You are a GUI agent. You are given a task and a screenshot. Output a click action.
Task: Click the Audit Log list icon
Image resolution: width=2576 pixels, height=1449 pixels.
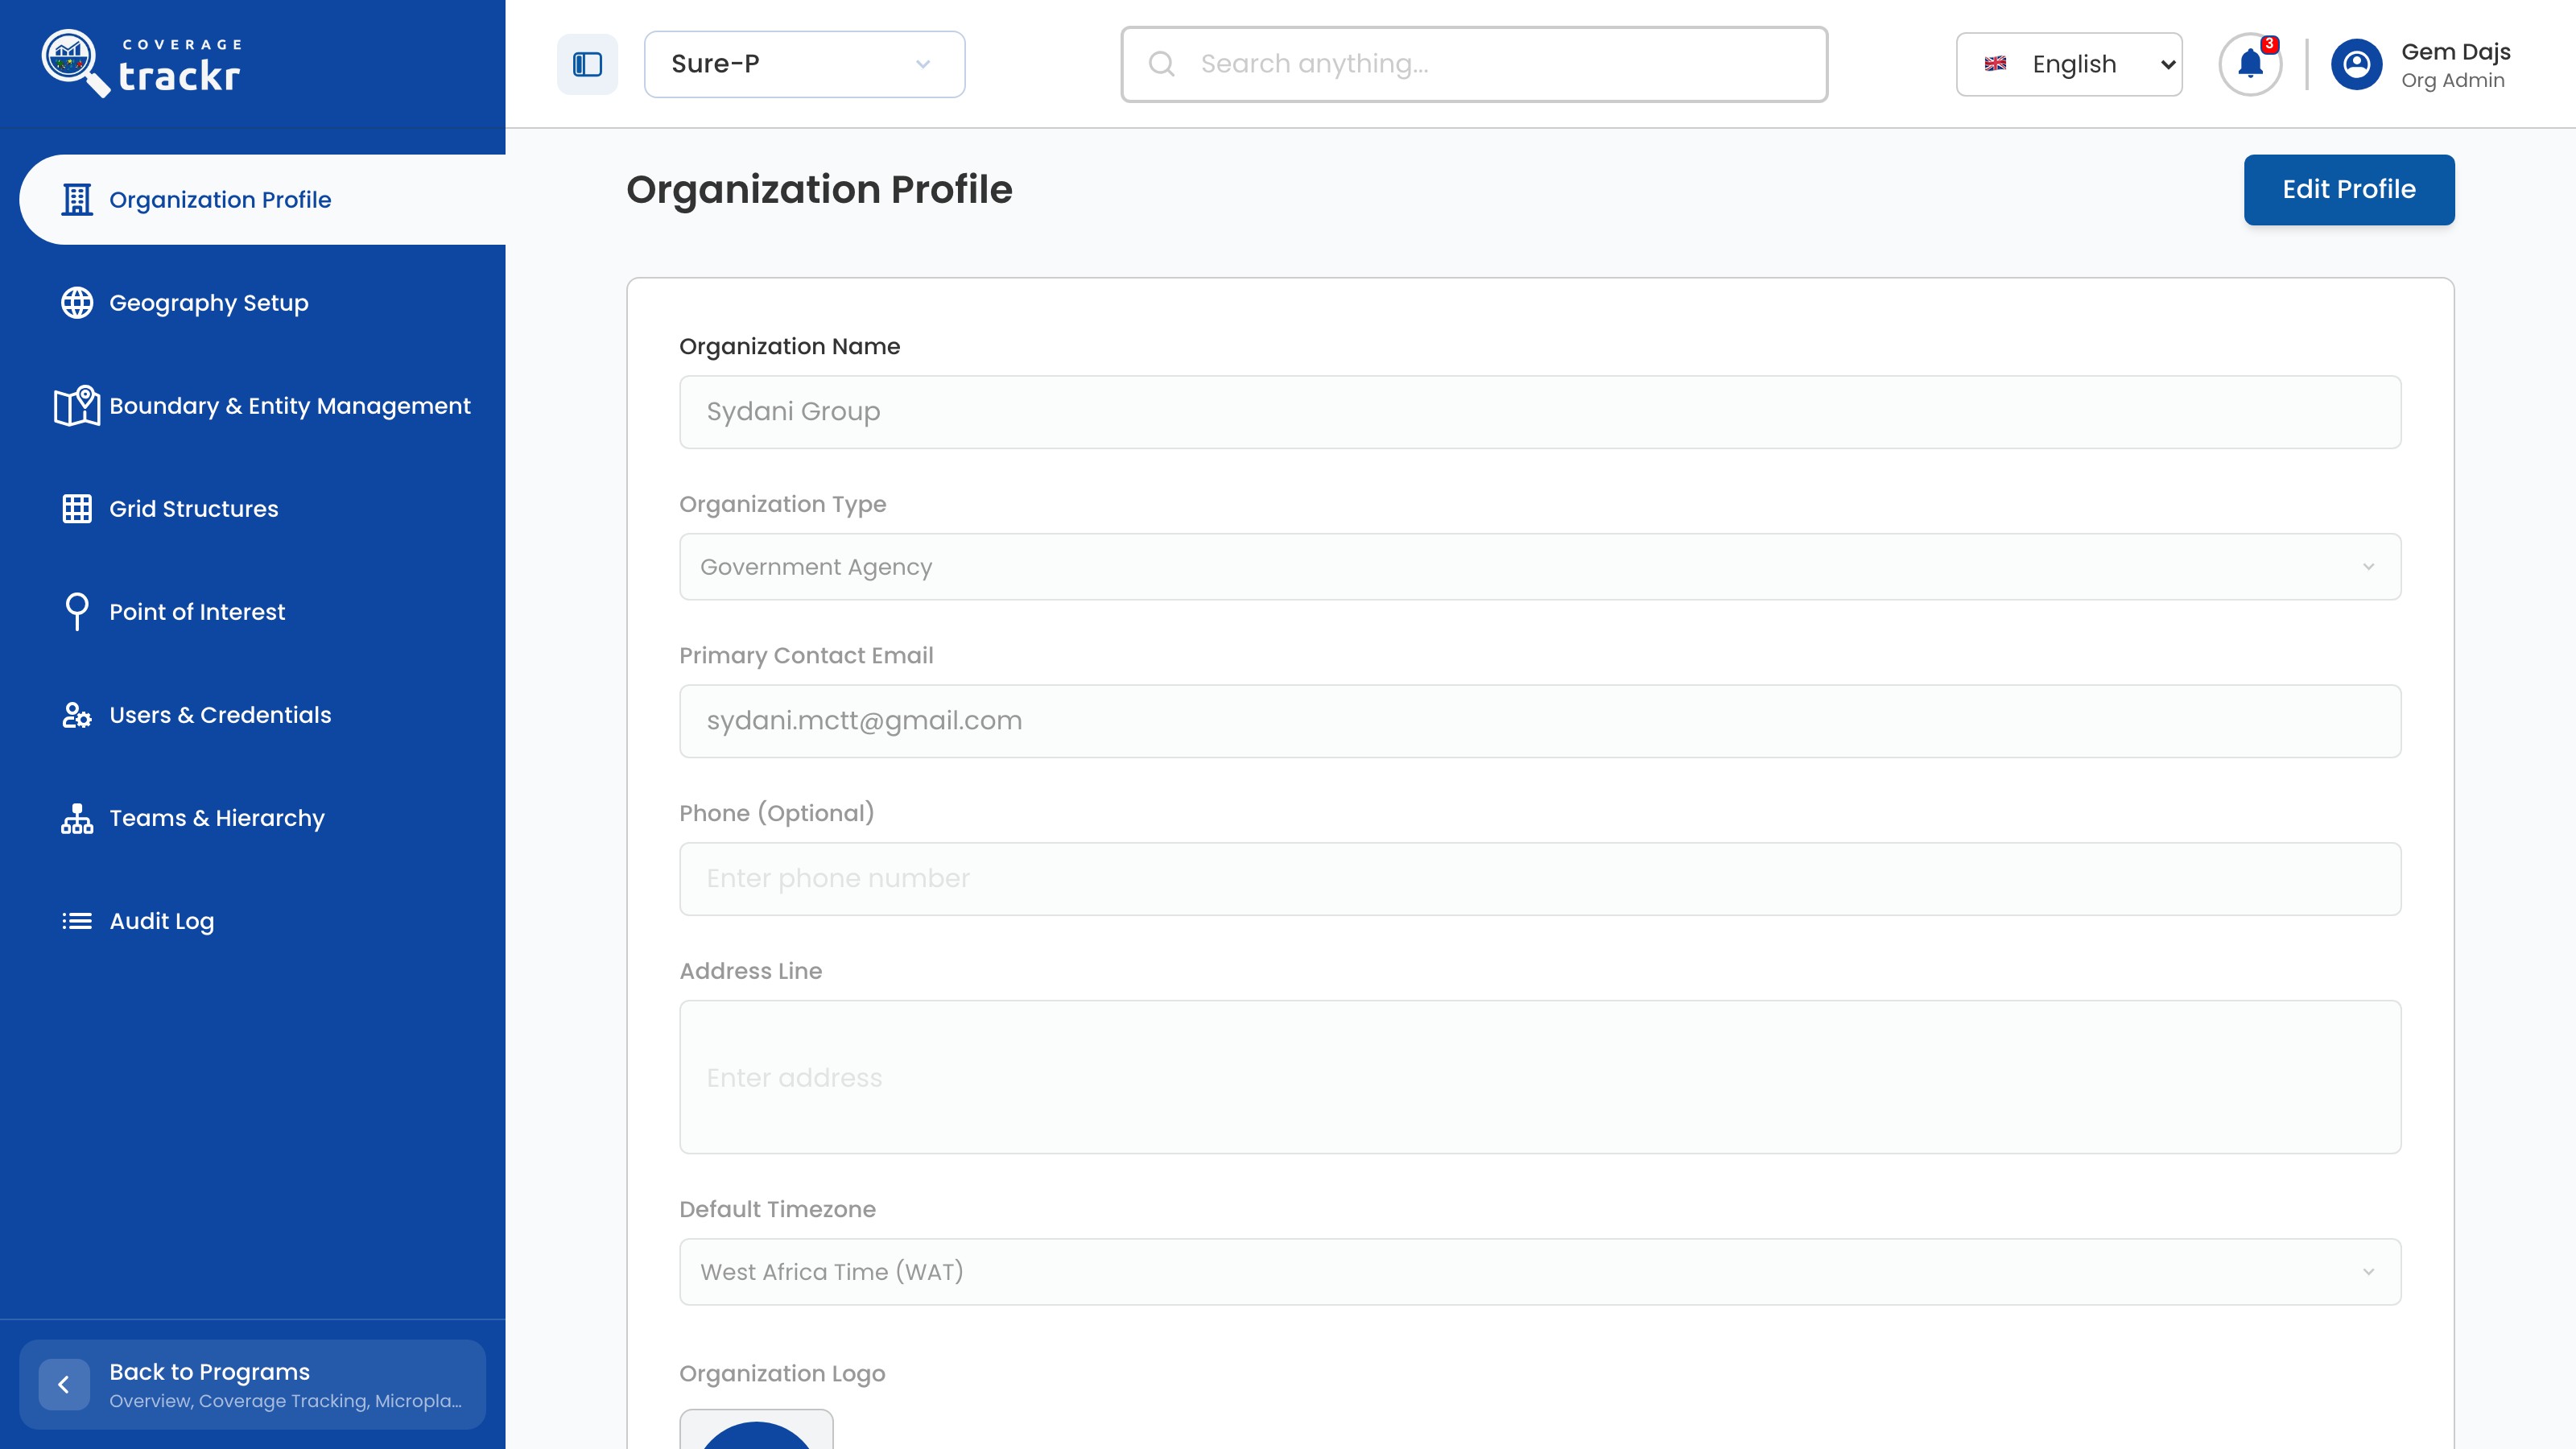(77, 920)
